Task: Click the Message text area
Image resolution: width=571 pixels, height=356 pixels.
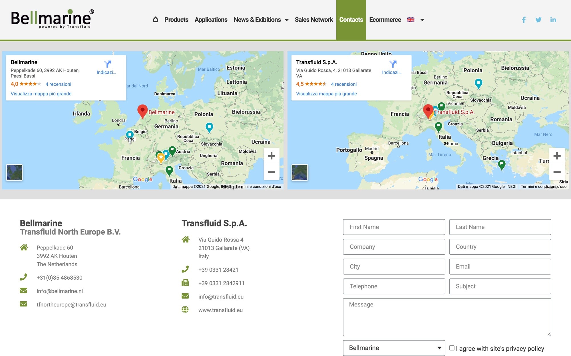Action: coord(447,317)
